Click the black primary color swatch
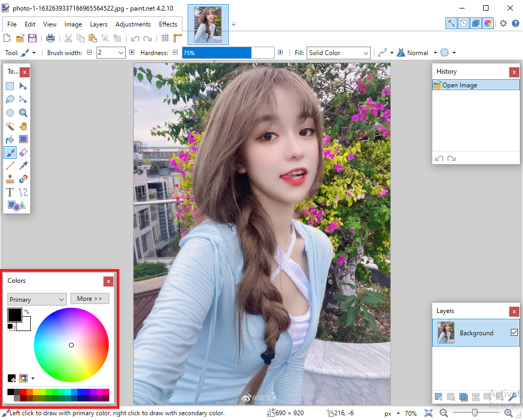 [x=14, y=315]
